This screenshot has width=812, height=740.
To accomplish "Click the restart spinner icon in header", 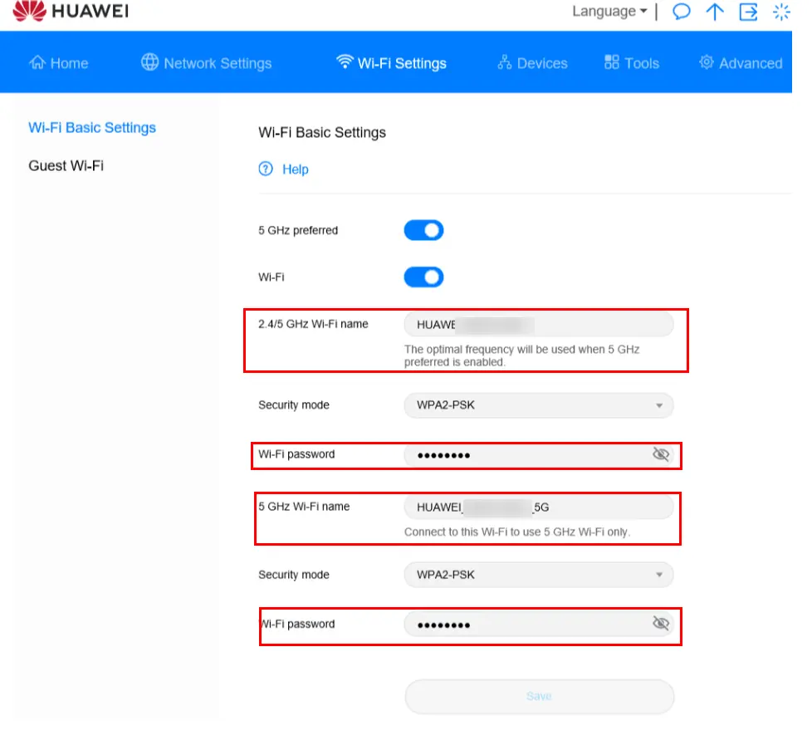I will 781,12.
